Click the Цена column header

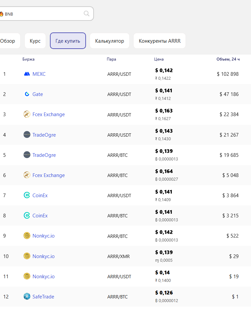[159, 59]
